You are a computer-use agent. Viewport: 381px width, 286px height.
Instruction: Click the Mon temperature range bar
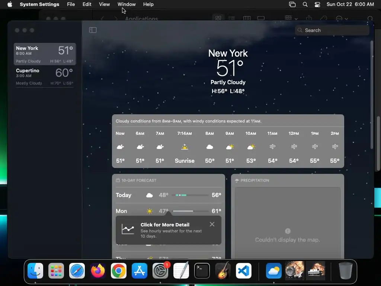coord(190,211)
